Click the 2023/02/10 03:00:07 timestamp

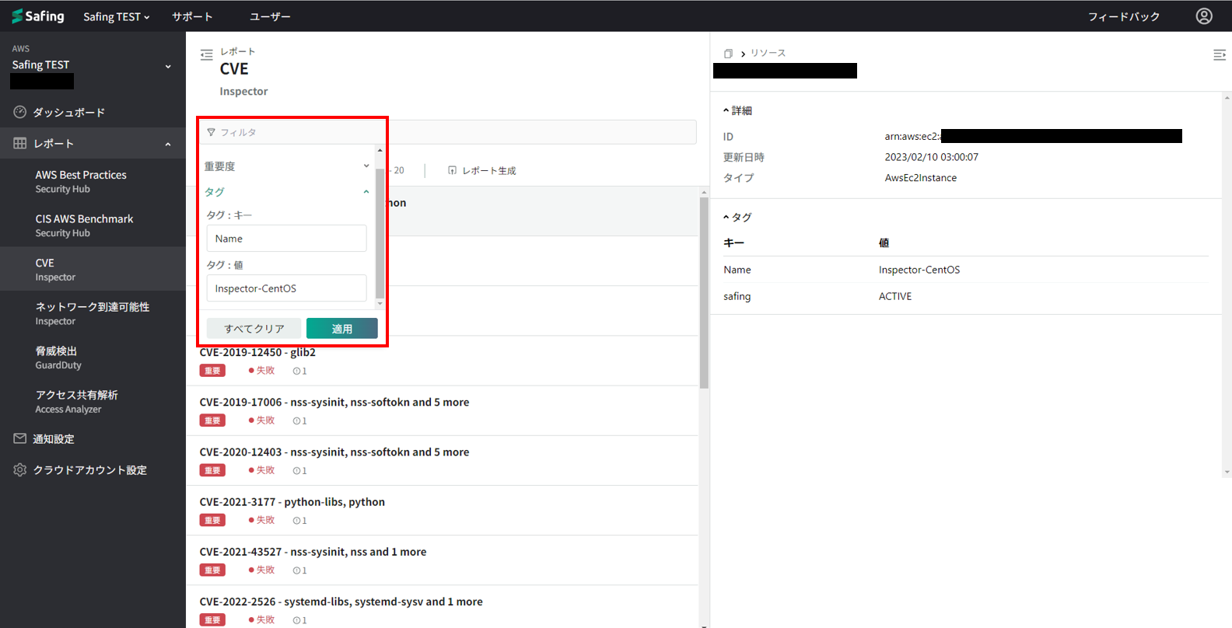(931, 157)
